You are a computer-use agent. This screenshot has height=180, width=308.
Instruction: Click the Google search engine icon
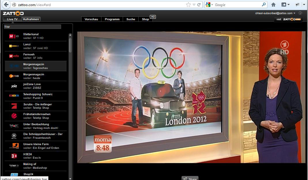[208, 5]
